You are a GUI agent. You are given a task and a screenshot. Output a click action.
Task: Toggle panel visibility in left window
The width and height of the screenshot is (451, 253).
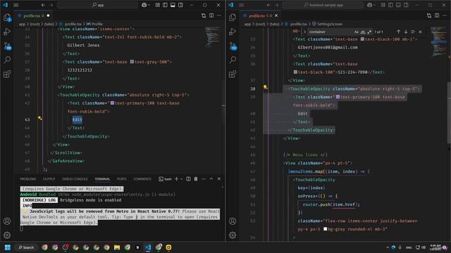pos(173,5)
